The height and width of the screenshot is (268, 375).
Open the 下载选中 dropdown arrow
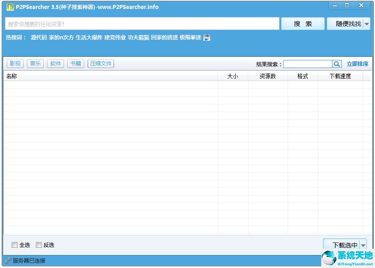click(x=363, y=245)
